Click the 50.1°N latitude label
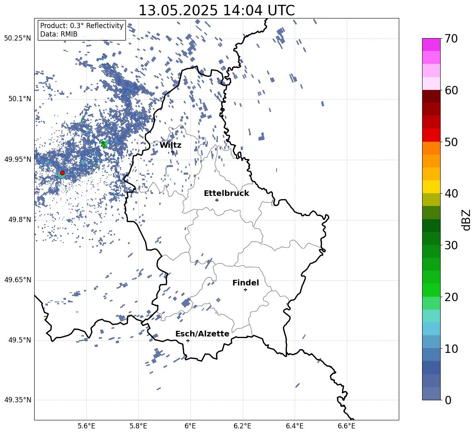Screen dimensions: 476x434 point(19,99)
